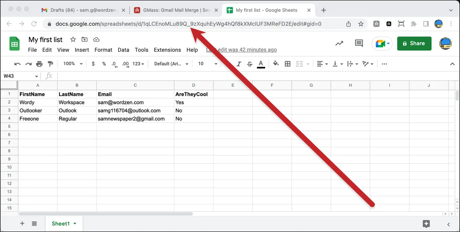
Task: Open the zoom 100% dropdown
Action: point(73,64)
